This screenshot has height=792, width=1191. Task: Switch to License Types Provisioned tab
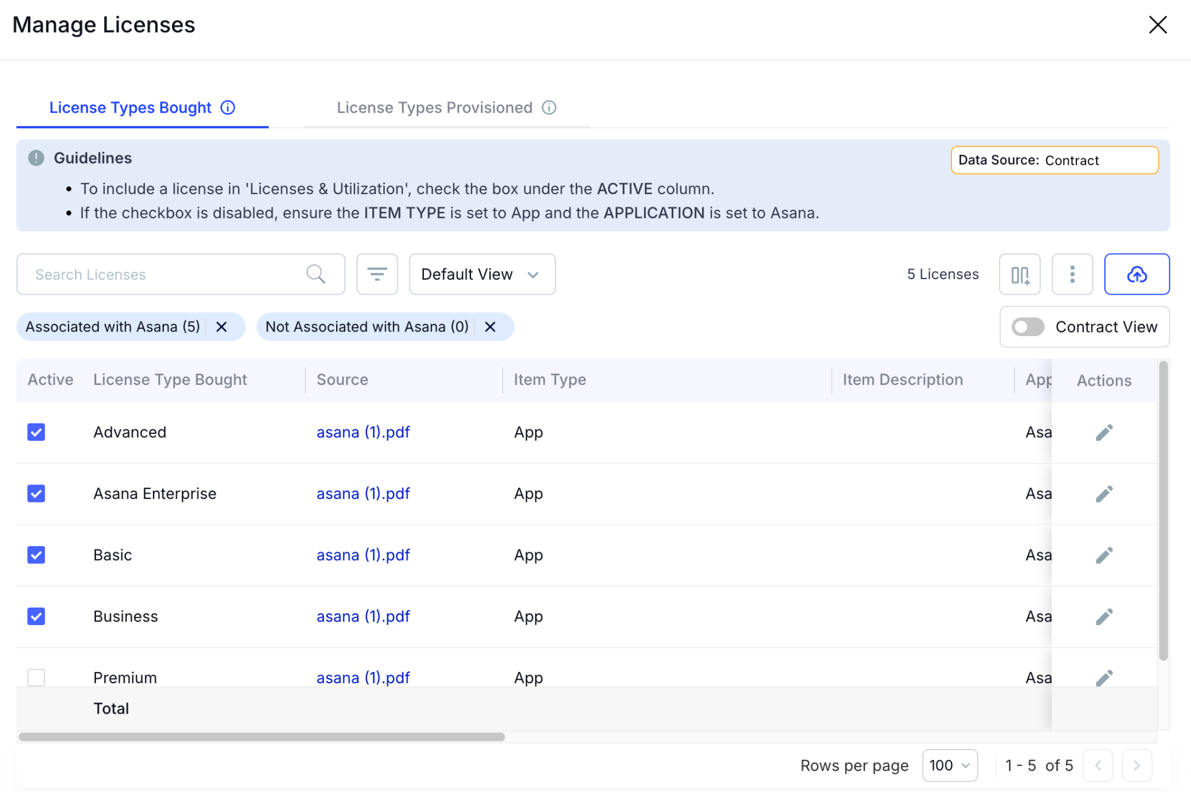click(434, 108)
